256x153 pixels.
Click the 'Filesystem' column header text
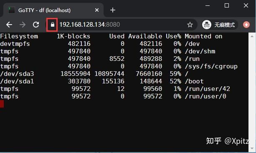pos(19,36)
